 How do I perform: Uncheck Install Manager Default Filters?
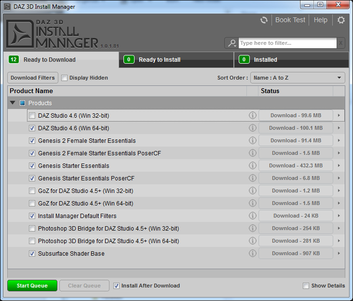pos(32,216)
